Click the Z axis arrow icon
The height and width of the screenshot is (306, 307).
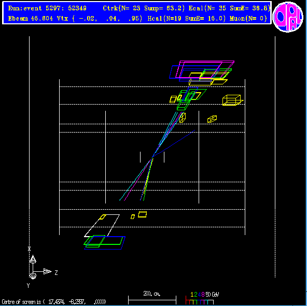click(47, 271)
